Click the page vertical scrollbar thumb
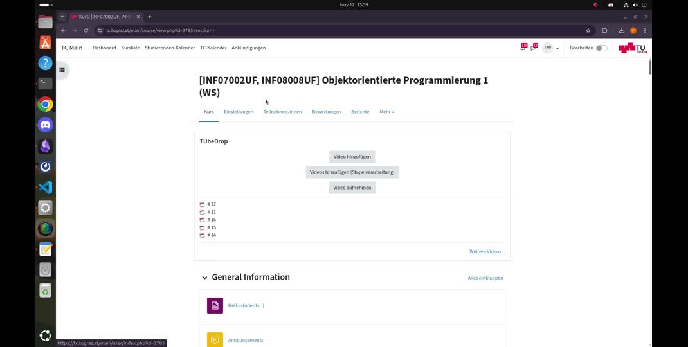 coord(650,67)
